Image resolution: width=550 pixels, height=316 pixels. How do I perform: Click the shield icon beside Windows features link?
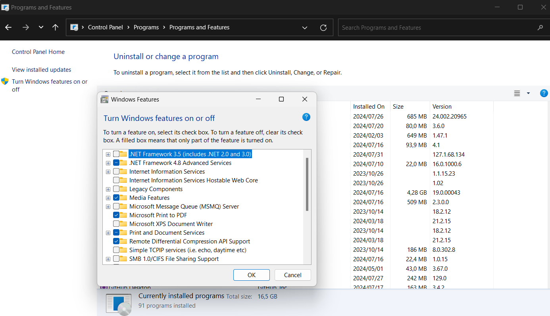(5, 81)
